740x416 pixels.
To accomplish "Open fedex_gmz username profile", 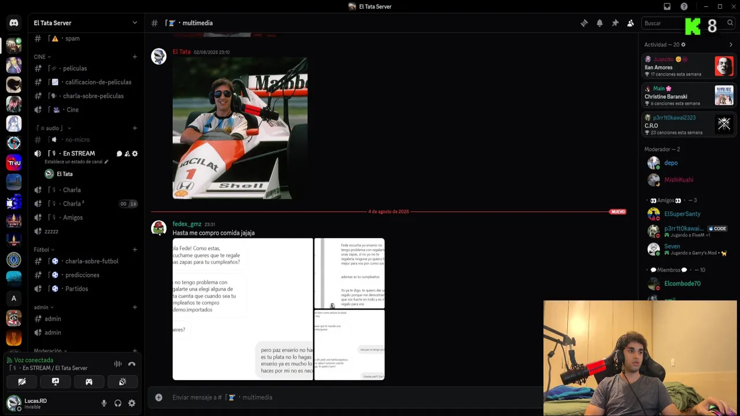I will 187,224.
